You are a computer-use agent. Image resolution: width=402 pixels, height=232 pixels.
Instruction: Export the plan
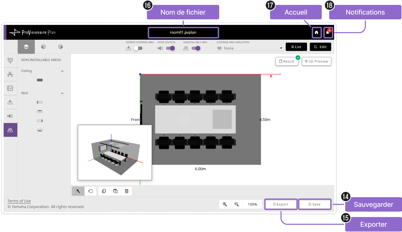[281, 204]
